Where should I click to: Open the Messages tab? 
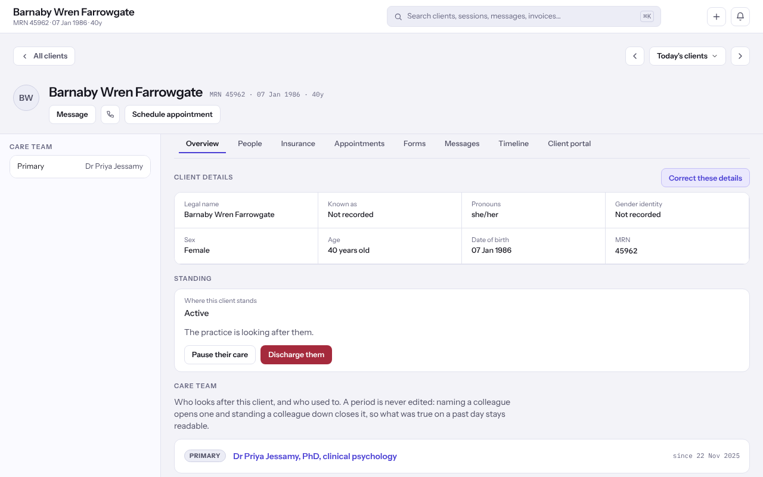coord(462,144)
